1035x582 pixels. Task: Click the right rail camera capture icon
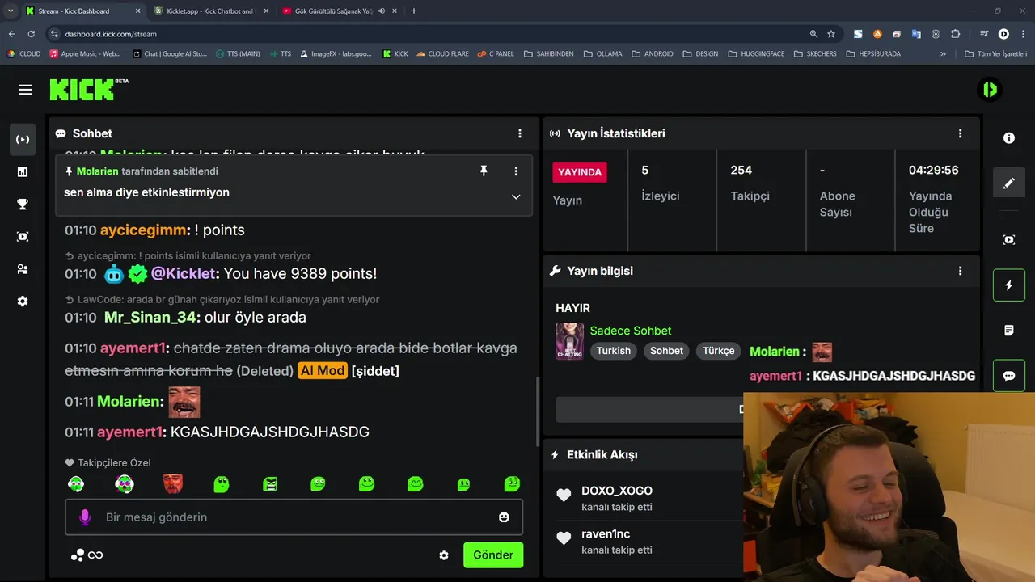pyautogui.click(x=1009, y=240)
